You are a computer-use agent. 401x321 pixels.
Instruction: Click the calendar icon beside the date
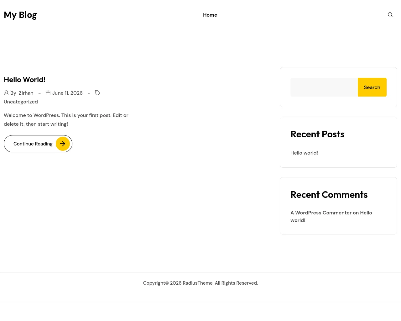point(48,93)
